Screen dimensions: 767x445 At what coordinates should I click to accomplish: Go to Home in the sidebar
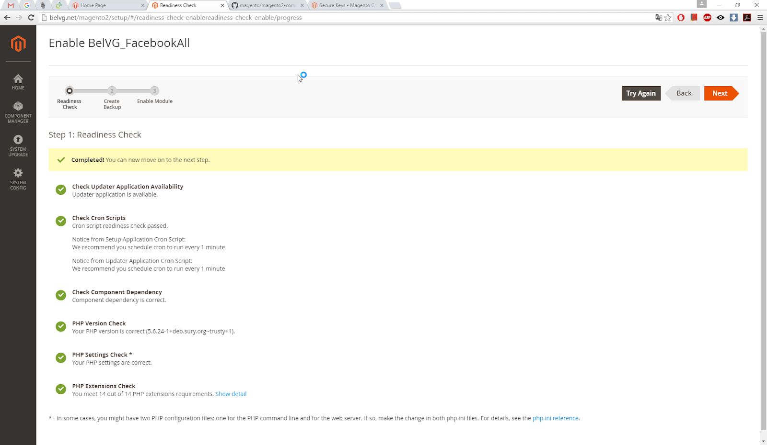(x=18, y=82)
